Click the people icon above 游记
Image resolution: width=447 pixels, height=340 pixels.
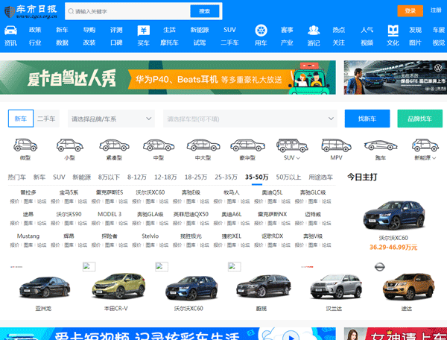[x=314, y=30]
